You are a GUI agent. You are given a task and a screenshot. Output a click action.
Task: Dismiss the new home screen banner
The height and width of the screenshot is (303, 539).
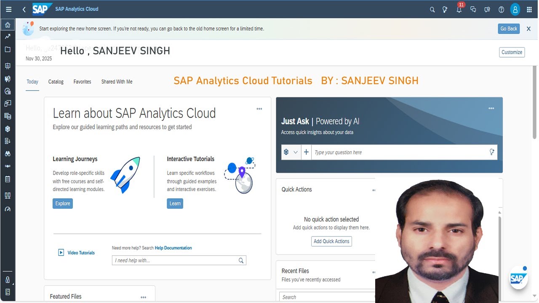click(529, 29)
